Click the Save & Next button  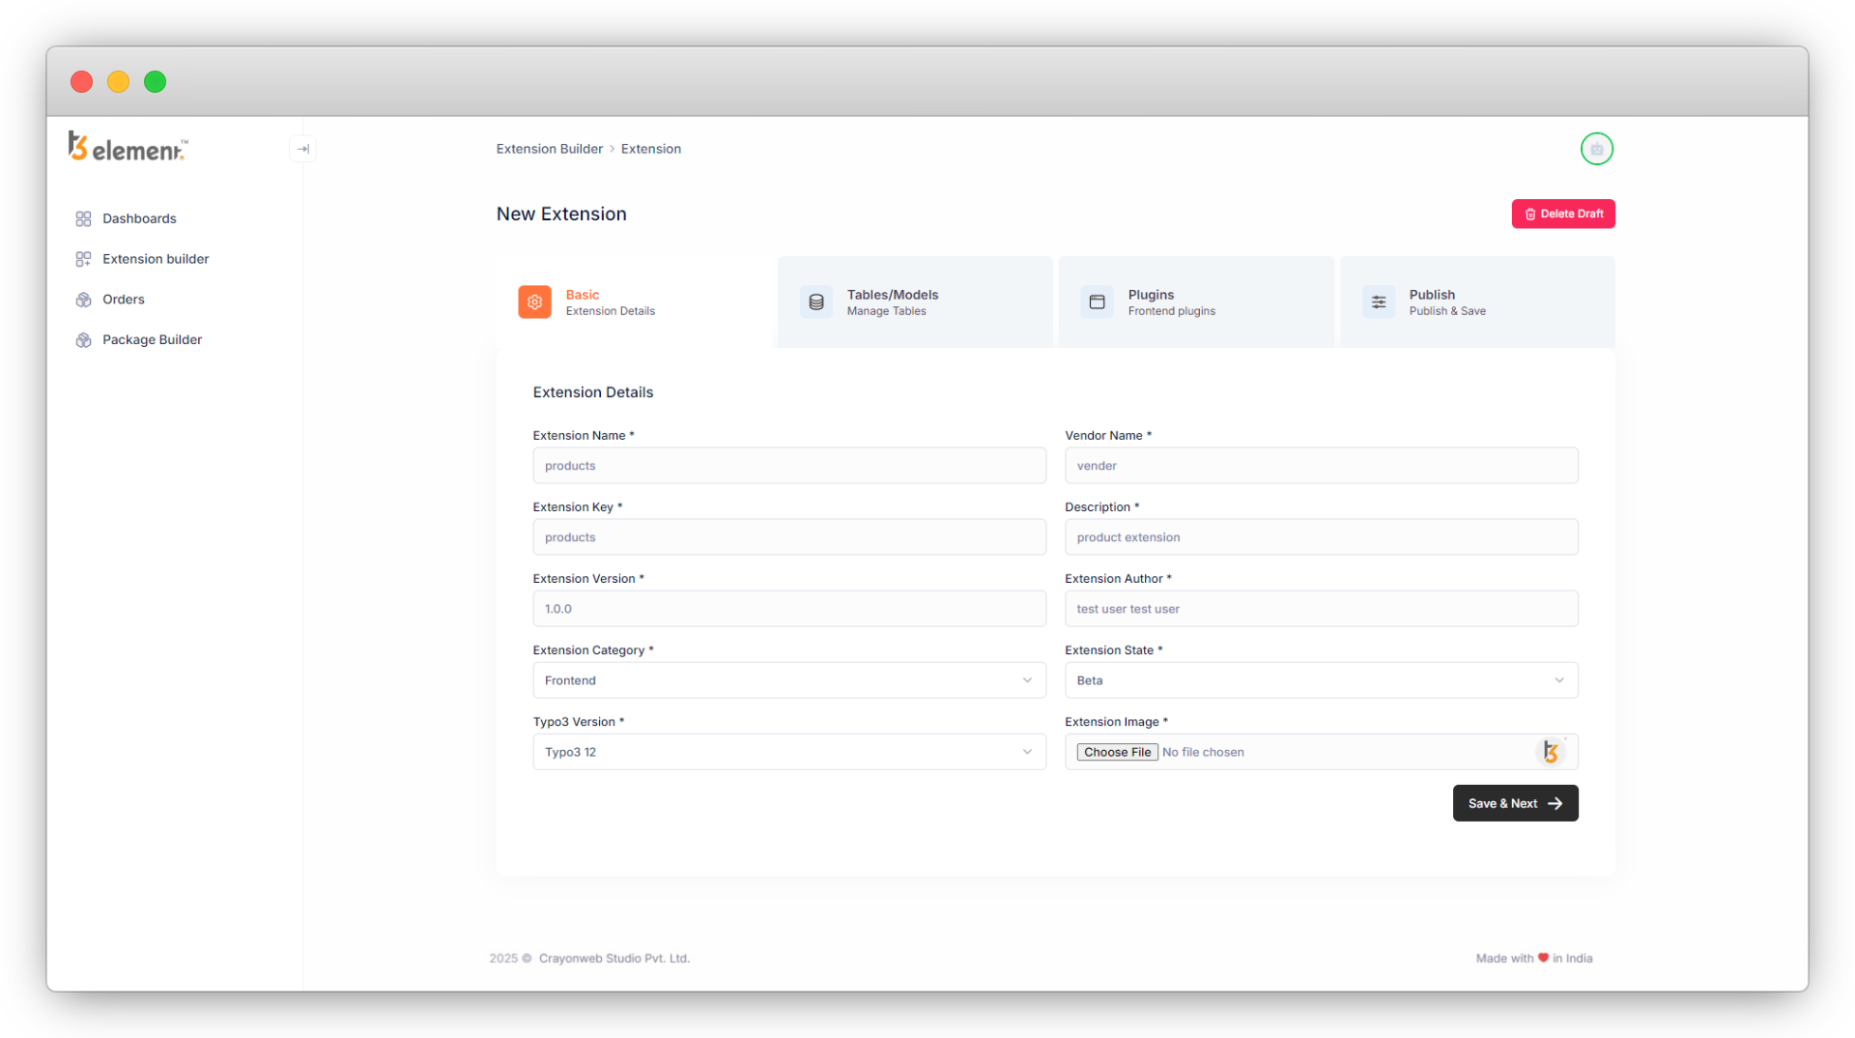tap(1515, 803)
